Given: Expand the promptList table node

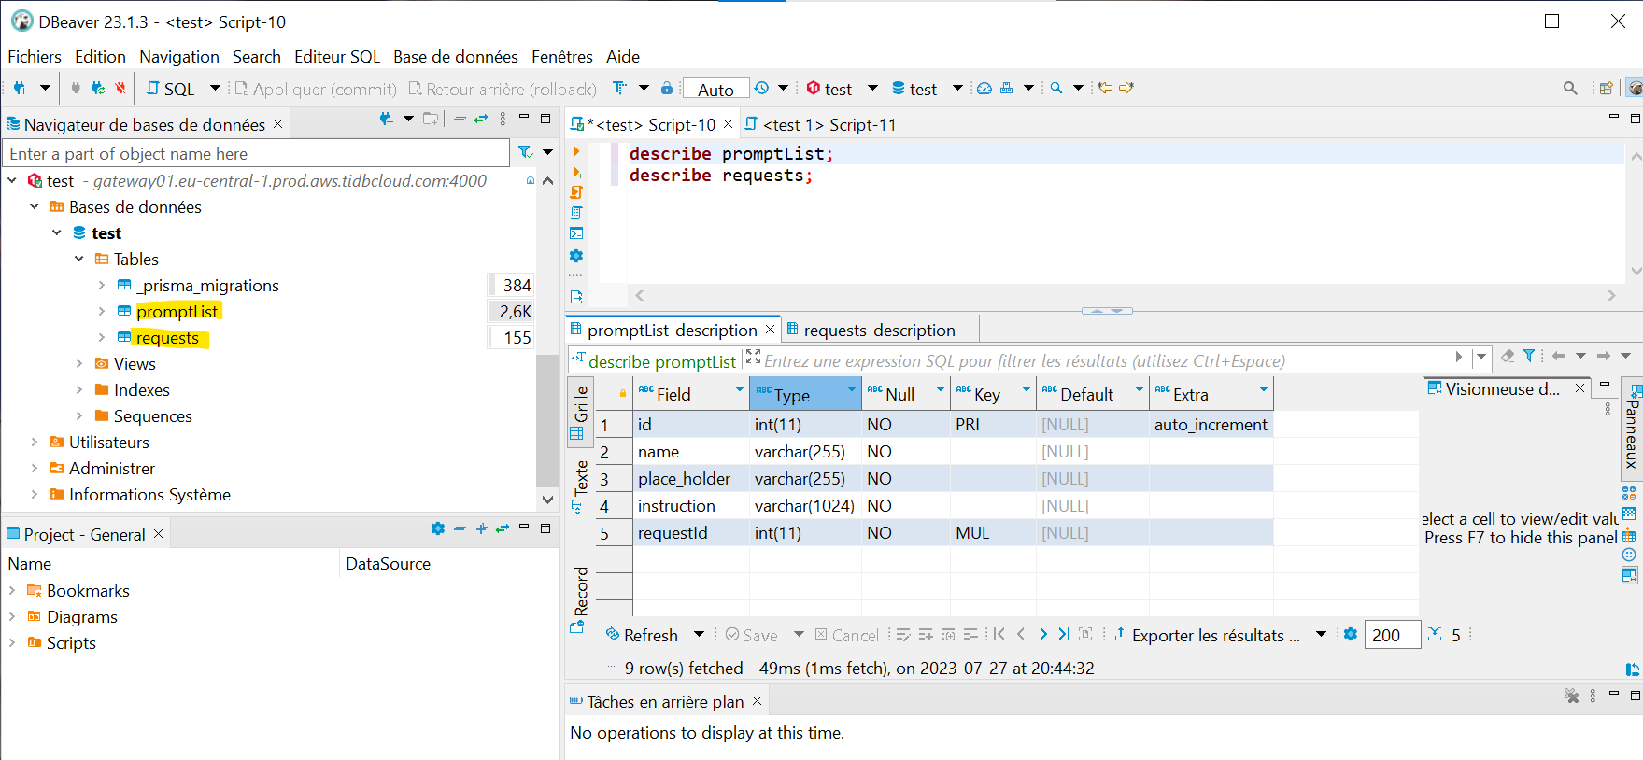Looking at the screenshot, I should [x=102, y=311].
